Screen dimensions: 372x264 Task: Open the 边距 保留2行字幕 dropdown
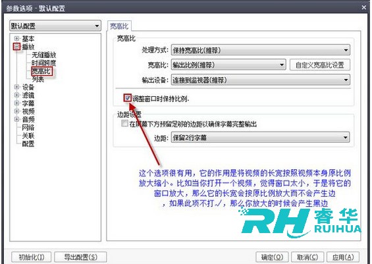pyautogui.click(x=261, y=138)
